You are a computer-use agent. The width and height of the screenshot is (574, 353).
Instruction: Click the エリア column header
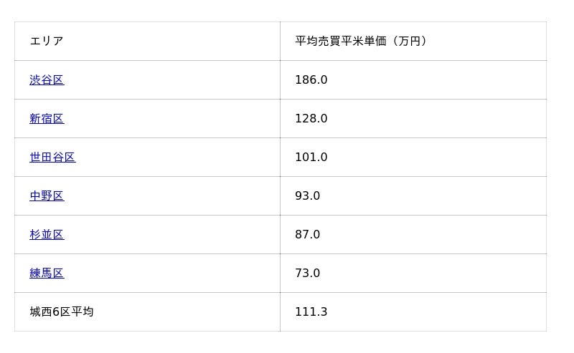pyautogui.click(x=47, y=42)
